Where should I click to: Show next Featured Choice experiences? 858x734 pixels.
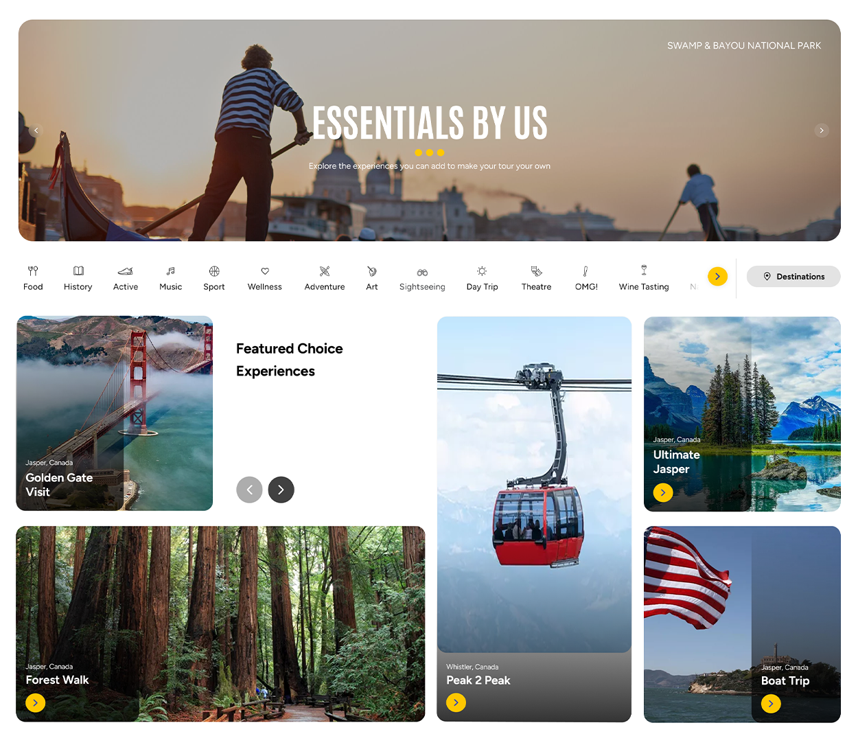281,490
